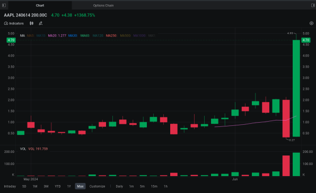
Task: Select the 3M time range
Action: pos(46,186)
